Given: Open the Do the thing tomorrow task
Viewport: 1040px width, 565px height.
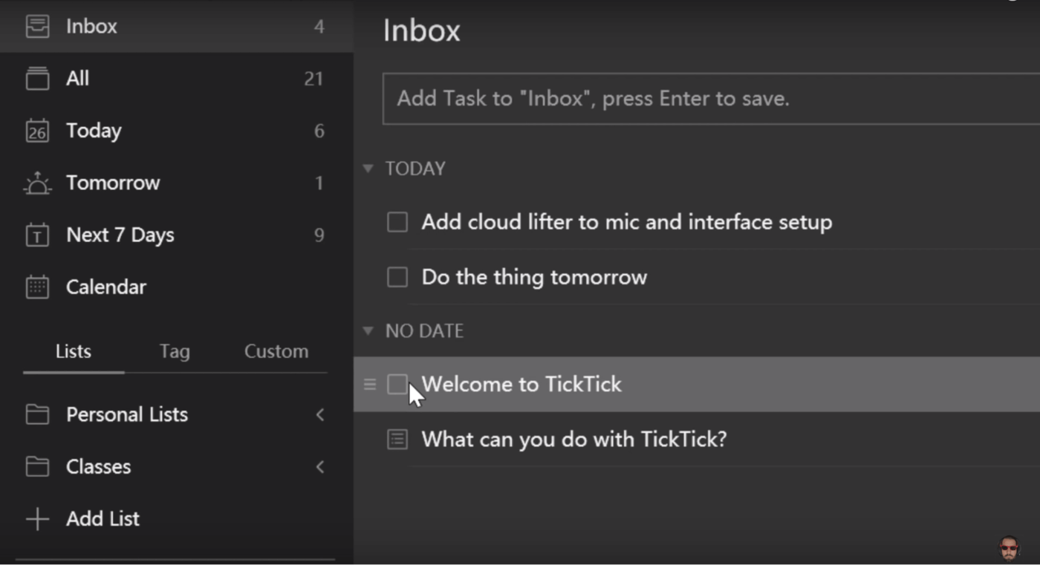Looking at the screenshot, I should pyautogui.click(x=534, y=277).
